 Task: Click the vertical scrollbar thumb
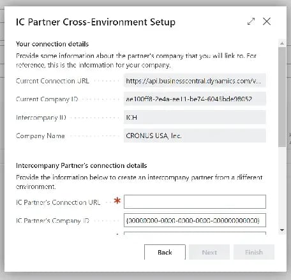282,97
